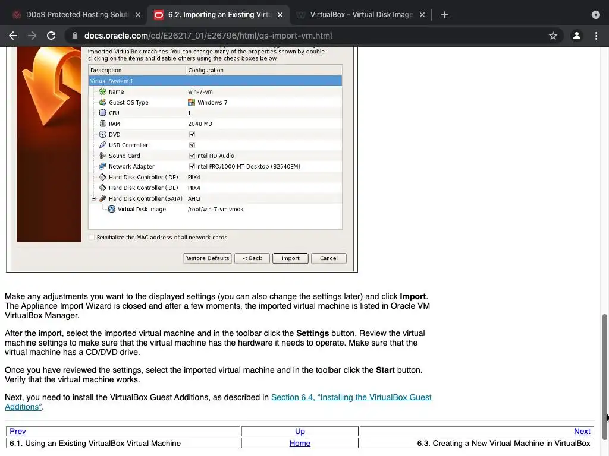This screenshot has height=456, width=609.
Task: Click the Configuration column header
Action: pyautogui.click(x=263, y=70)
